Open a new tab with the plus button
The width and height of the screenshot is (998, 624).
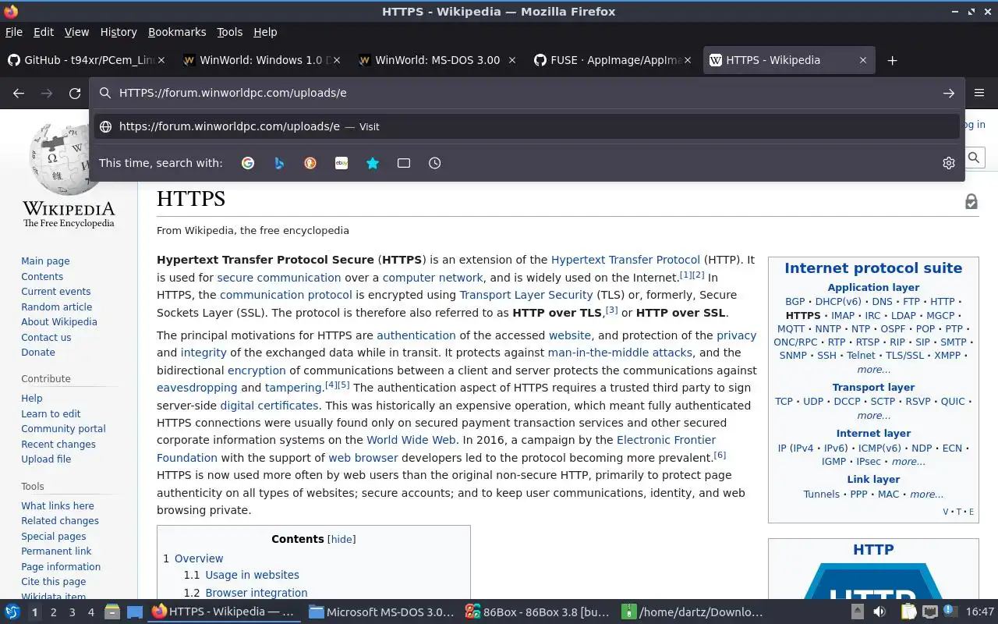(x=893, y=60)
